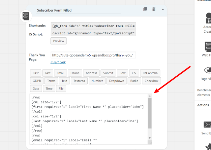Screen dimensions: 211x150
Task: Add a Dropdown field
Action: (116, 81)
